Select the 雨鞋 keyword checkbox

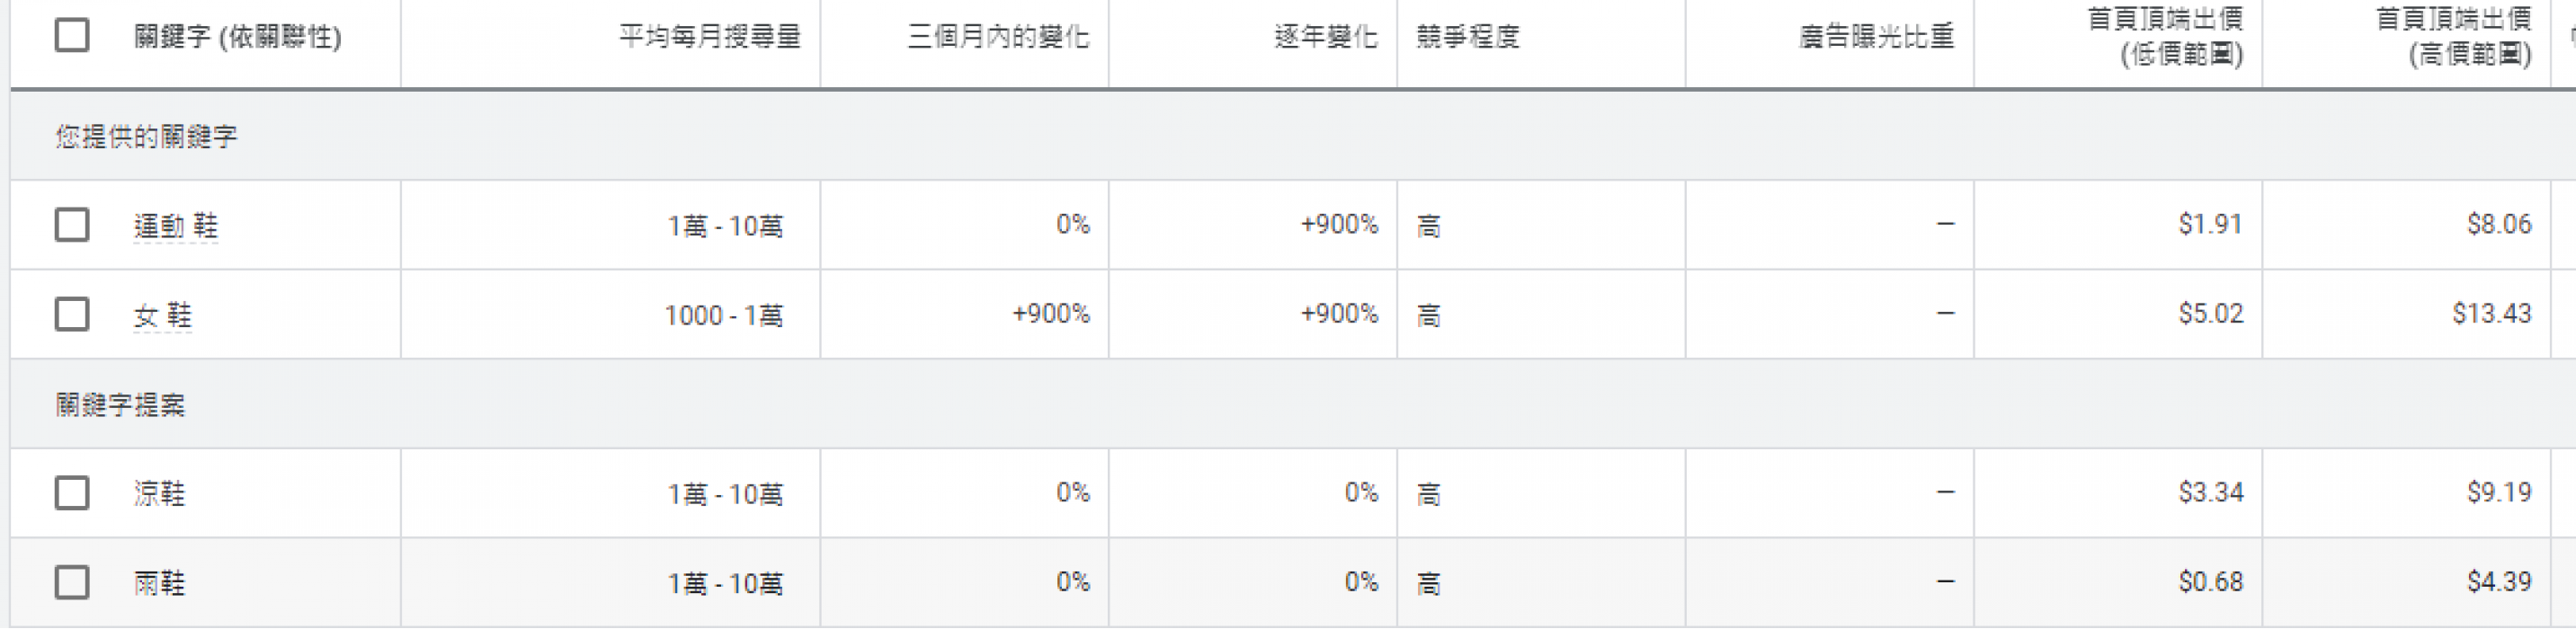click(x=72, y=582)
